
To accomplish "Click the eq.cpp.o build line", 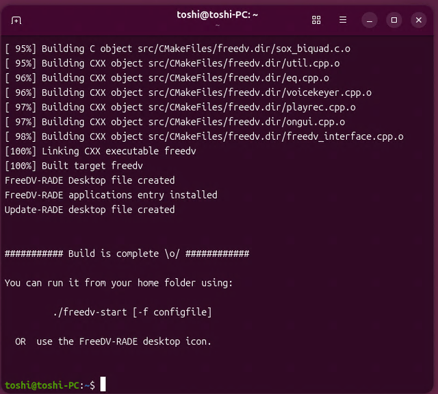I will click(167, 78).
